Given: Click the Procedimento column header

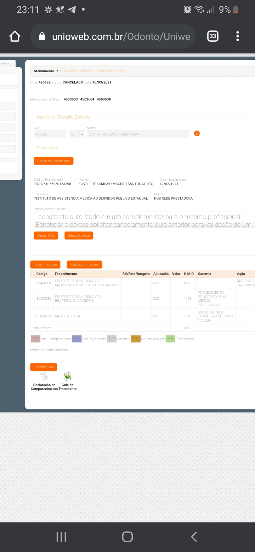Looking at the screenshot, I should click(x=66, y=274).
